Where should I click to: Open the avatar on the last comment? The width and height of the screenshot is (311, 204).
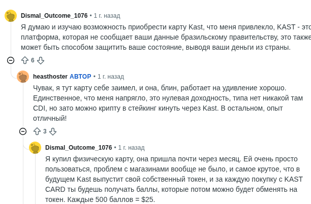pyautogui.click(x=35, y=148)
